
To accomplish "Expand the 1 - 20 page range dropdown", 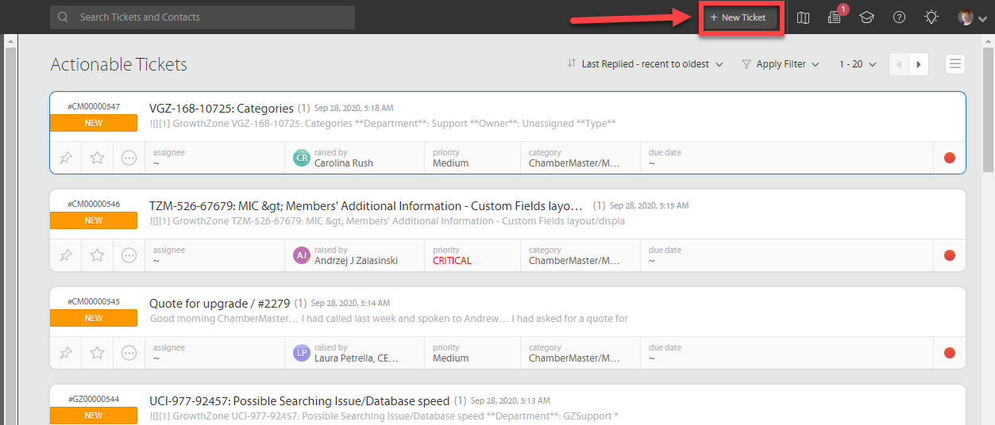I will (858, 64).
